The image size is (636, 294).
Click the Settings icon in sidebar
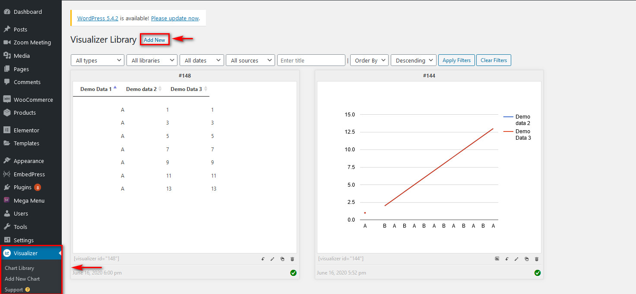[x=7, y=240]
